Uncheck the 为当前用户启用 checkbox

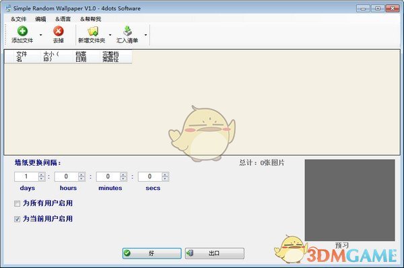tap(18, 219)
